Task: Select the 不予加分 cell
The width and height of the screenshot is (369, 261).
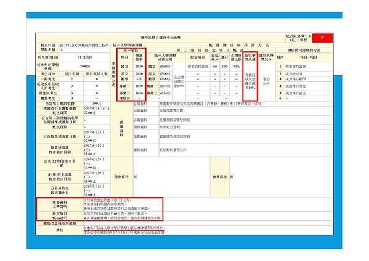Action: 266,81
